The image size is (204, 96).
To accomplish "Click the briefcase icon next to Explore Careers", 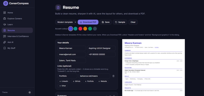I will point(5,19).
